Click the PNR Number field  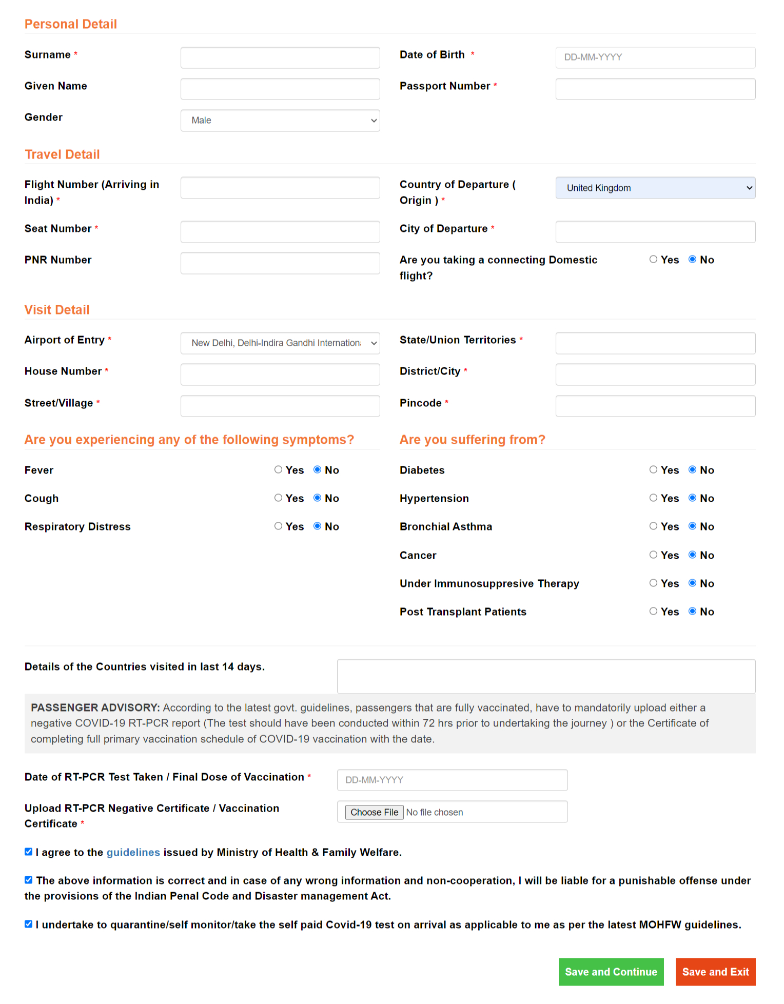[280, 263]
